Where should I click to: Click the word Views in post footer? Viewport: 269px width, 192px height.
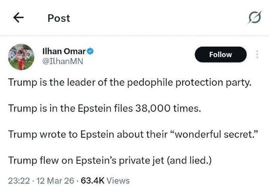[x=118, y=181]
